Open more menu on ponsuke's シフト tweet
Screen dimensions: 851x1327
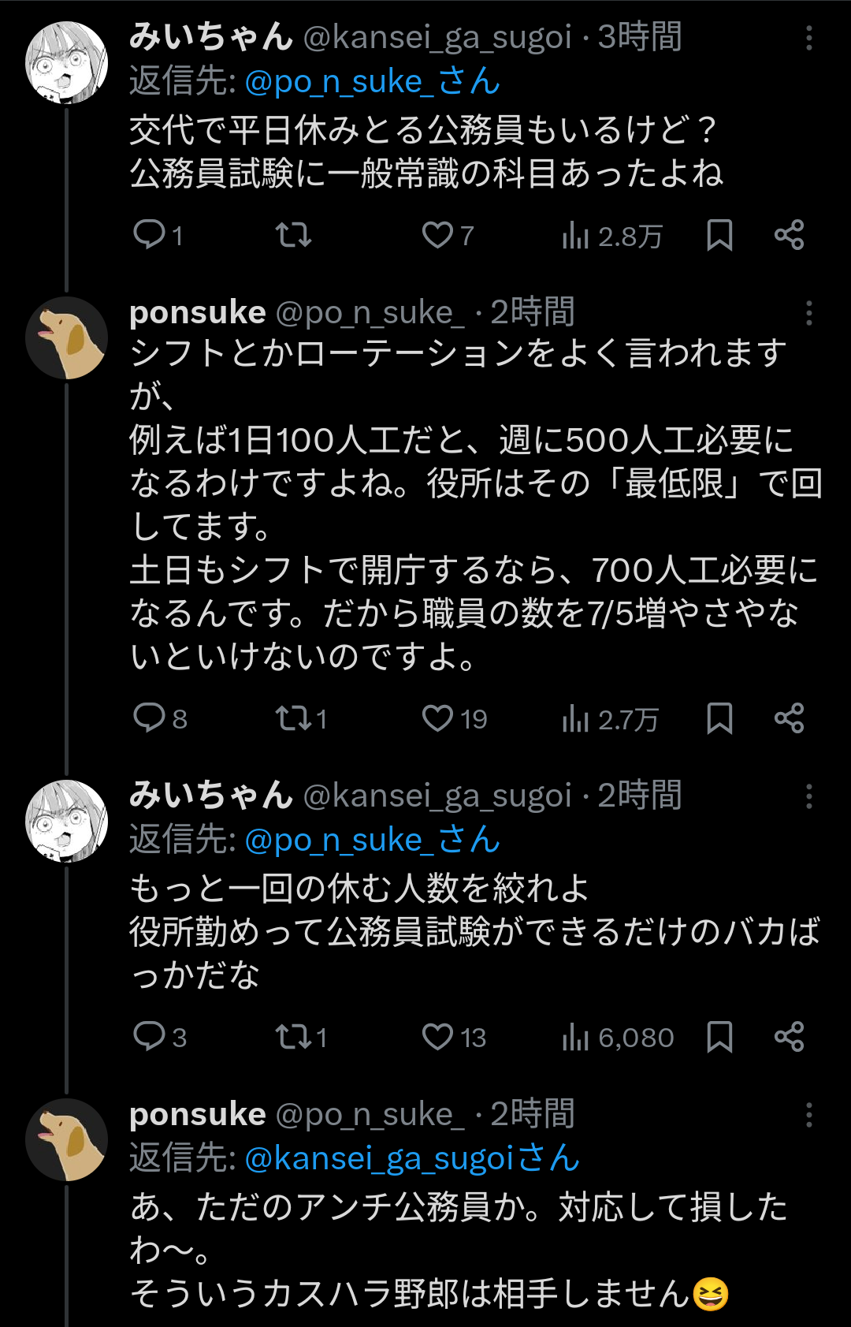click(809, 314)
